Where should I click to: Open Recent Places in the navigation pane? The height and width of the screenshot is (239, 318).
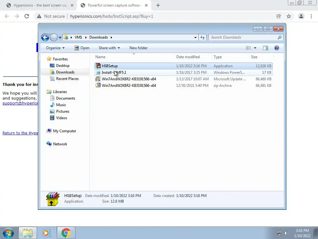pyautogui.click(x=67, y=79)
